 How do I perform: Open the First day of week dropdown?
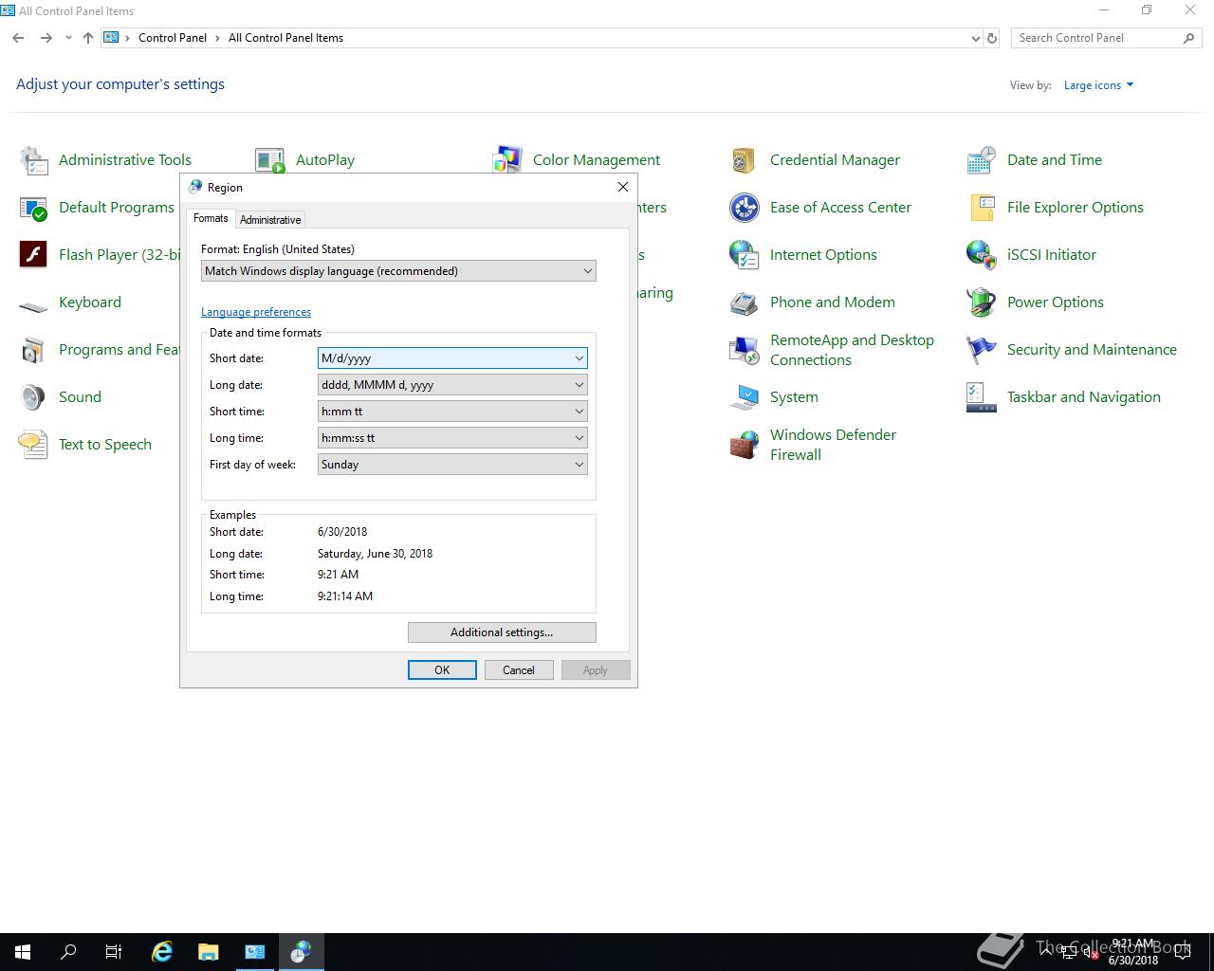[x=452, y=465]
